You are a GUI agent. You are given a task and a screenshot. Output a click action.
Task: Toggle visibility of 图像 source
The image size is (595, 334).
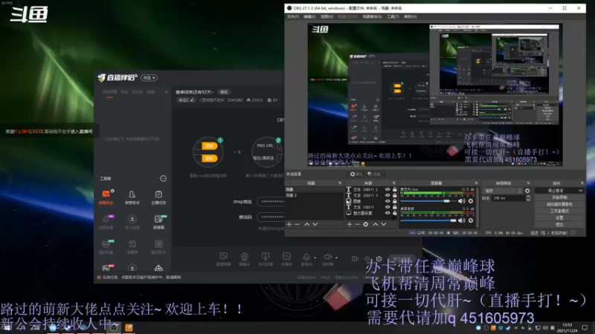tap(387, 201)
